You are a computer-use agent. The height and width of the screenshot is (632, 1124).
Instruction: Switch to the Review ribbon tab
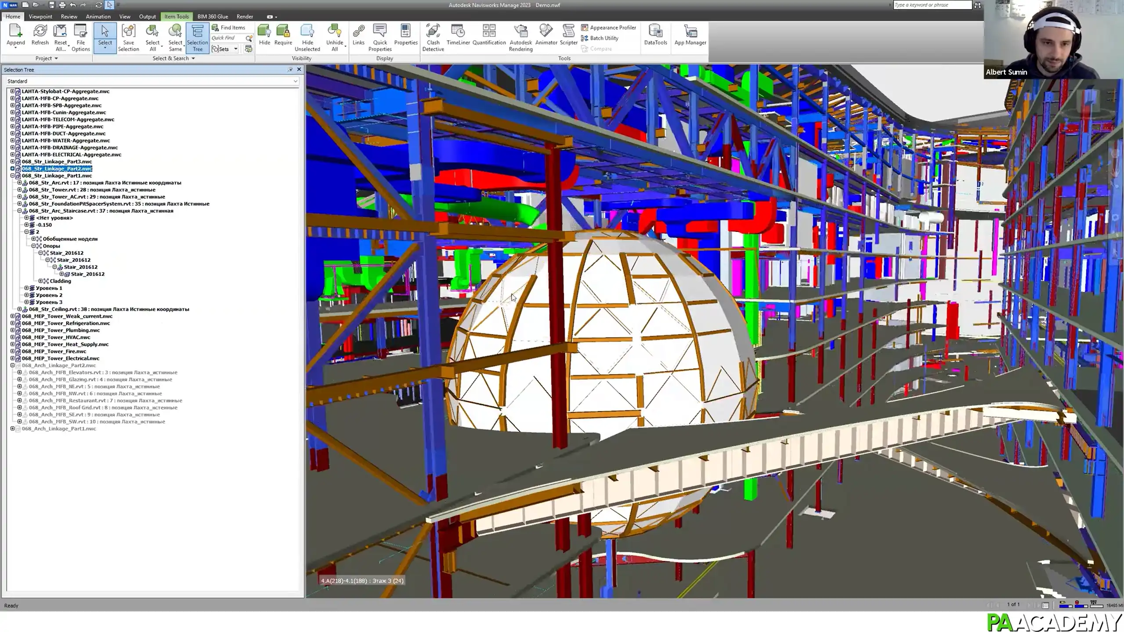click(x=69, y=16)
